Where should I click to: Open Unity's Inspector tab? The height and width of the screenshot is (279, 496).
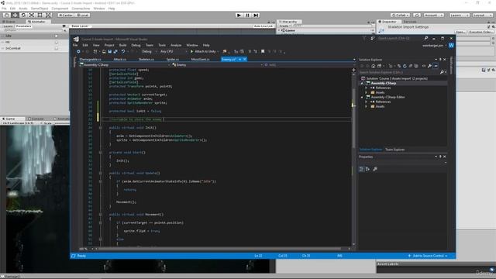click(388, 22)
